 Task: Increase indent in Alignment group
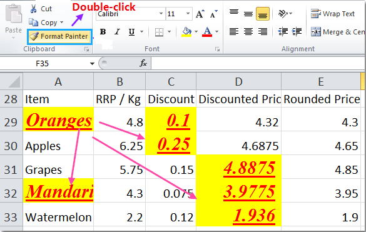point(297,31)
